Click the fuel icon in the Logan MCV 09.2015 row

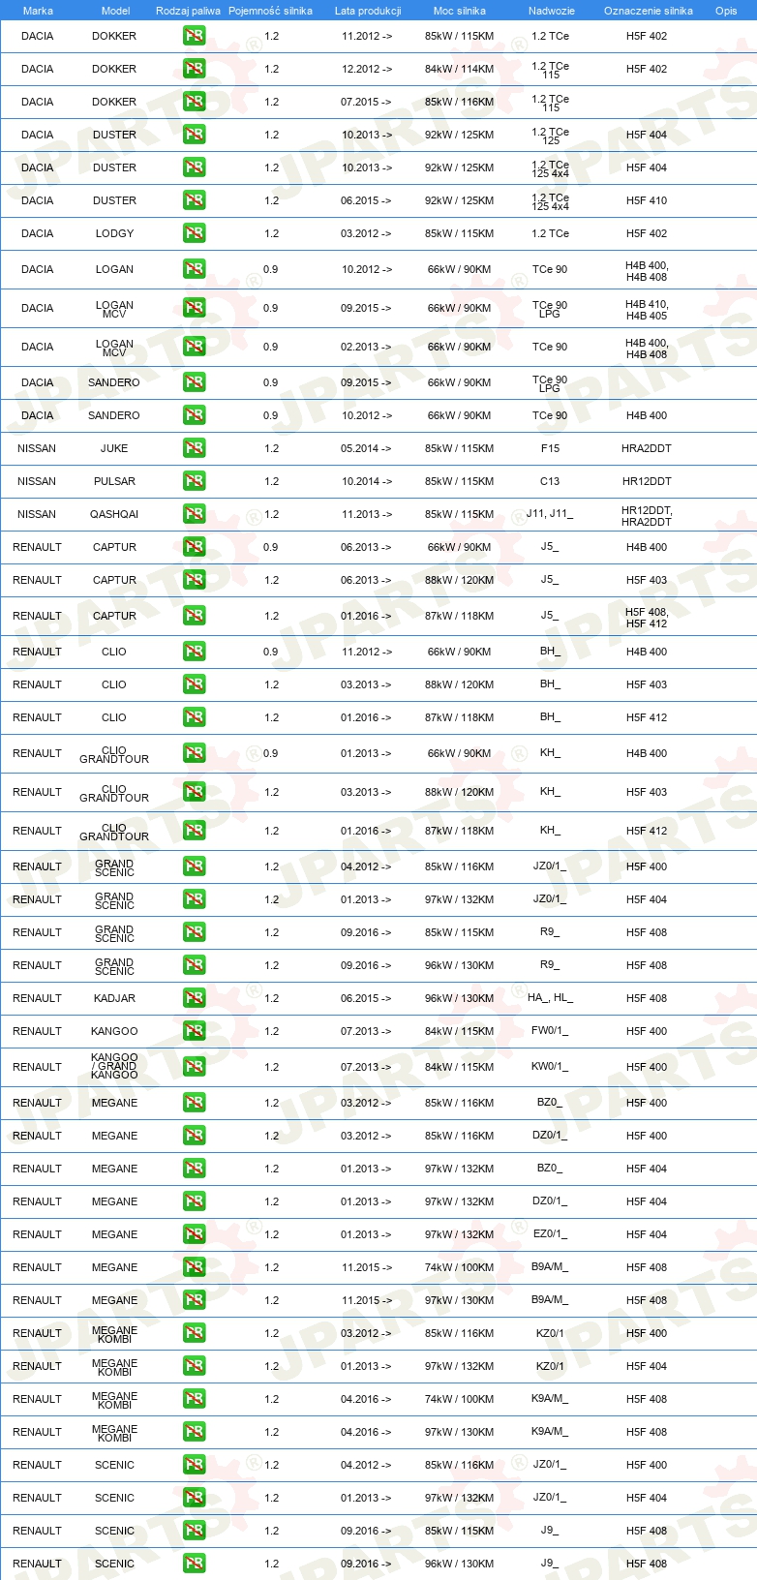195,308
